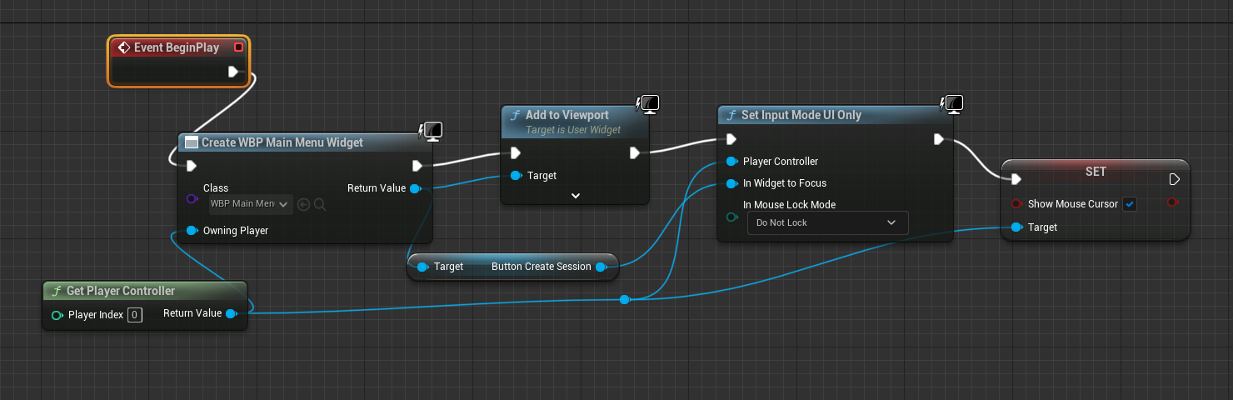Click the reroute node on the player controller wire
The height and width of the screenshot is (400, 1233).
tap(624, 299)
